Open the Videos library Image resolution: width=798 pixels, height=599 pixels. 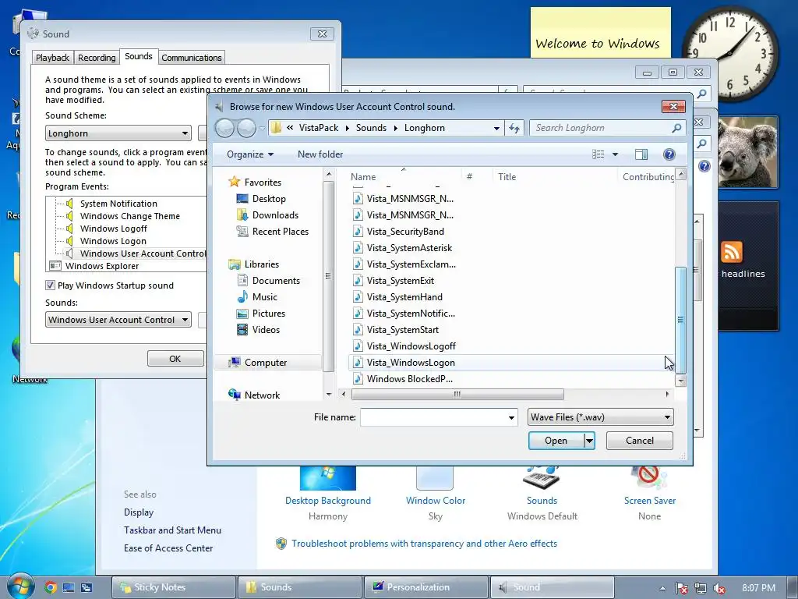[259, 330]
